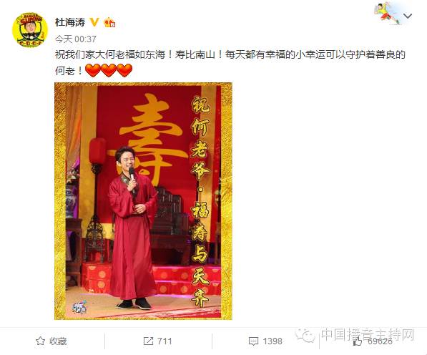Click the yellow V verified badge
Screen dimensions: 427x355
(x=94, y=22)
